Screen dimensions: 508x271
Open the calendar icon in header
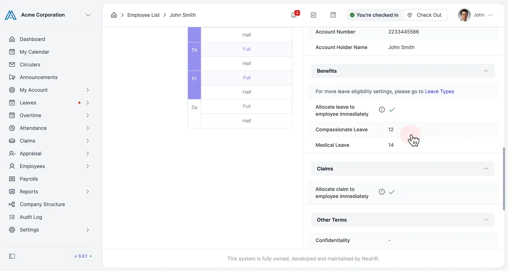[x=333, y=15]
